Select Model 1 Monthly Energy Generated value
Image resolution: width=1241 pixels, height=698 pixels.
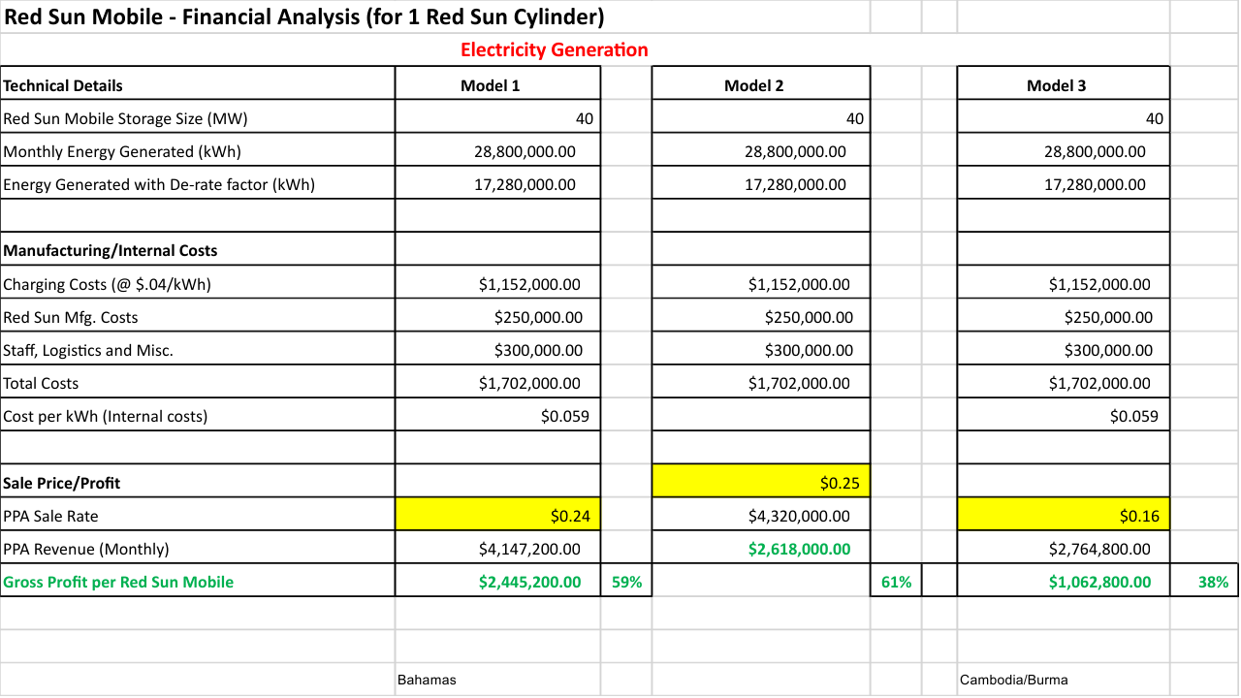click(498, 151)
